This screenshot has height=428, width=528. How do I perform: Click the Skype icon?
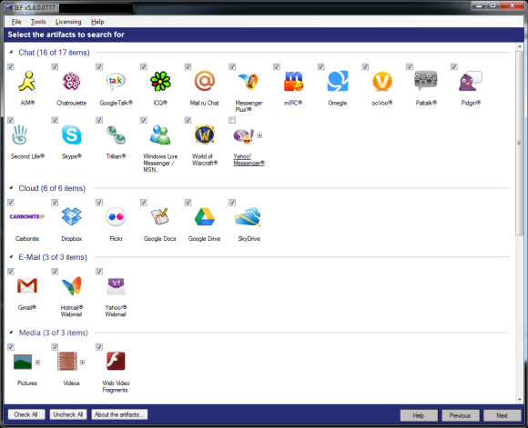[71, 134]
